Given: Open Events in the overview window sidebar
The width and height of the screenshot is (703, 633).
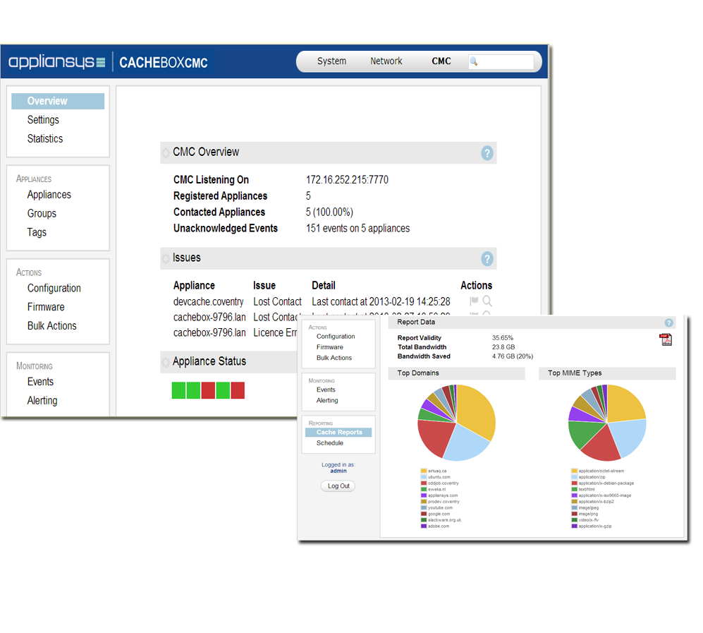Looking at the screenshot, I should [40, 382].
